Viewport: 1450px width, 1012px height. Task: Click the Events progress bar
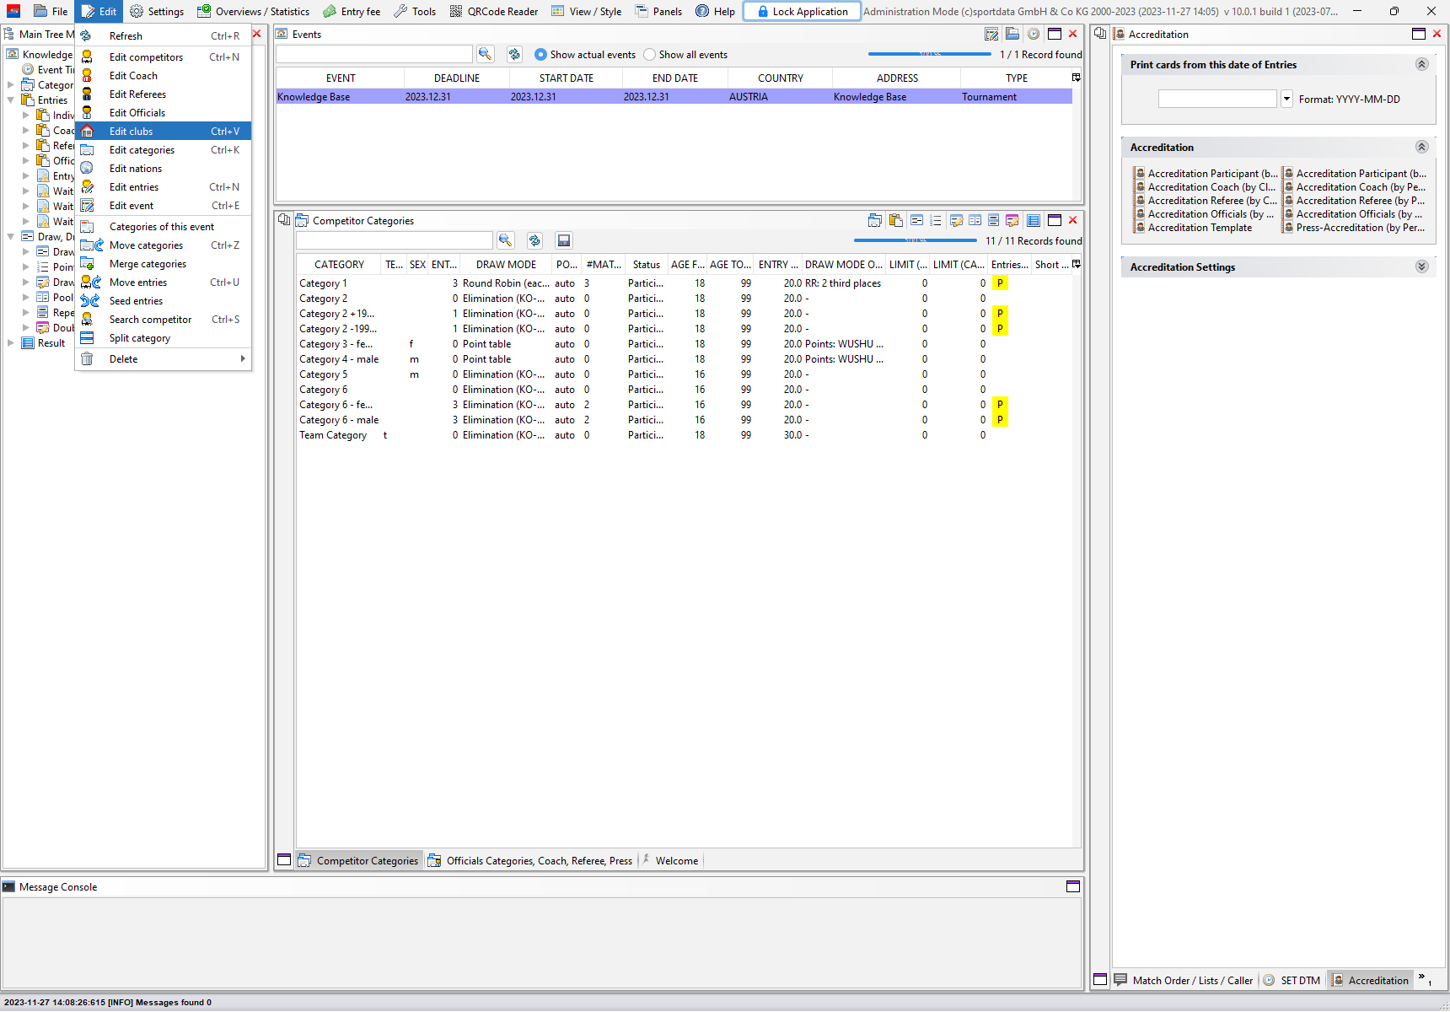click(930, 55)
